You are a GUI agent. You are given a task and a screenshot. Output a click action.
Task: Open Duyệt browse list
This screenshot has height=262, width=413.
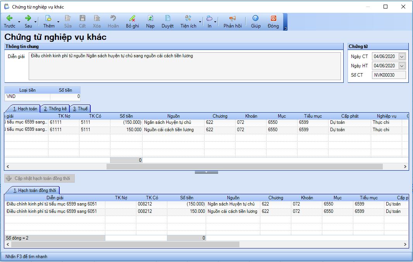pos(167,21)
